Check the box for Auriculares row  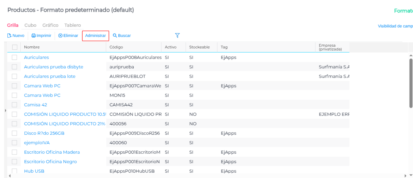pyautogui.click(x=14, y=57)
